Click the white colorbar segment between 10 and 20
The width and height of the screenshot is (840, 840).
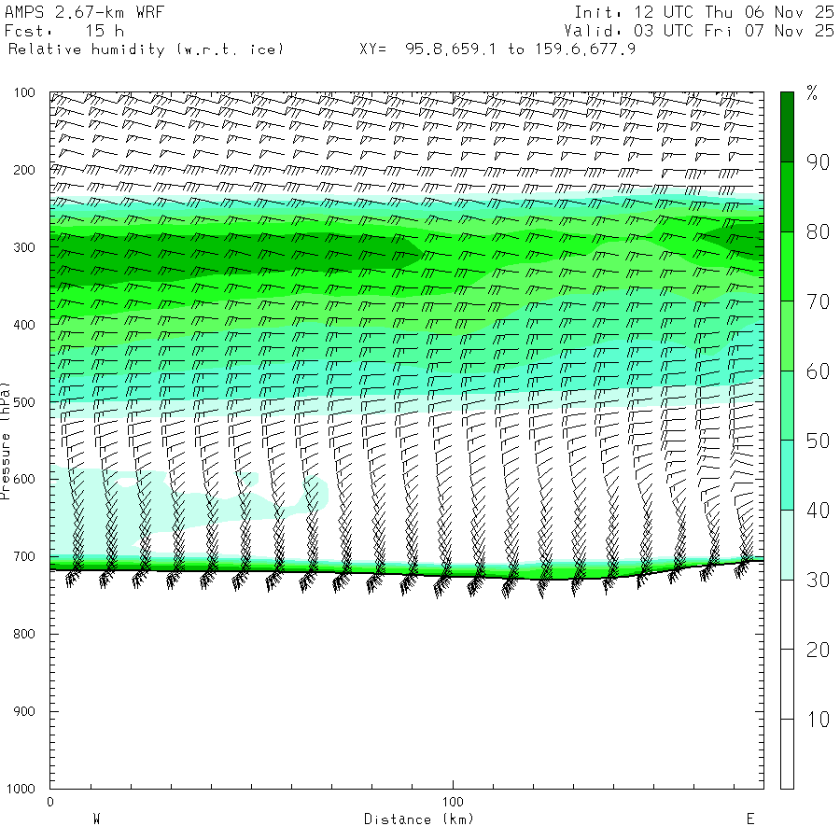787,684
